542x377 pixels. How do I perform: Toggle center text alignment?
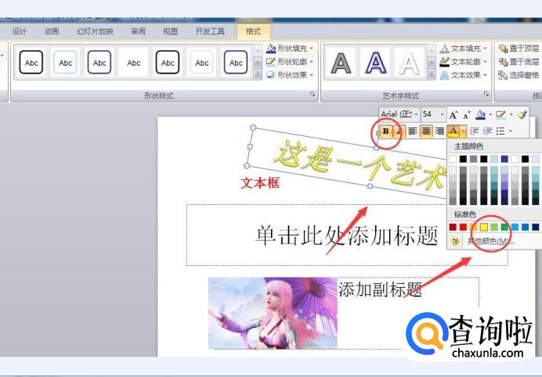click(x=426, y=131)
